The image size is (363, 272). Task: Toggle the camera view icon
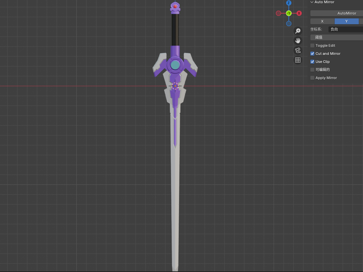point(298,50)
